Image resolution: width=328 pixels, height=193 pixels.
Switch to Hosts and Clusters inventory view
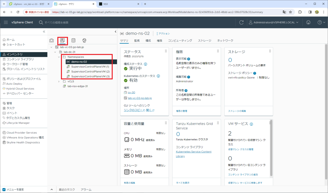(52, 41)
